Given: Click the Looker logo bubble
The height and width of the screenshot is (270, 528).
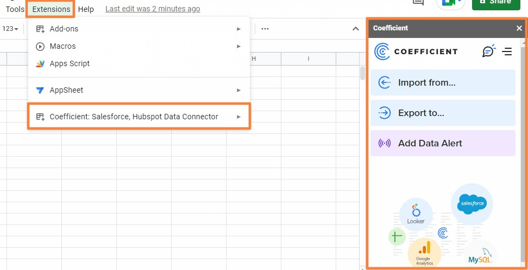Looking at the screenshot, I should (x=416, y=215).
